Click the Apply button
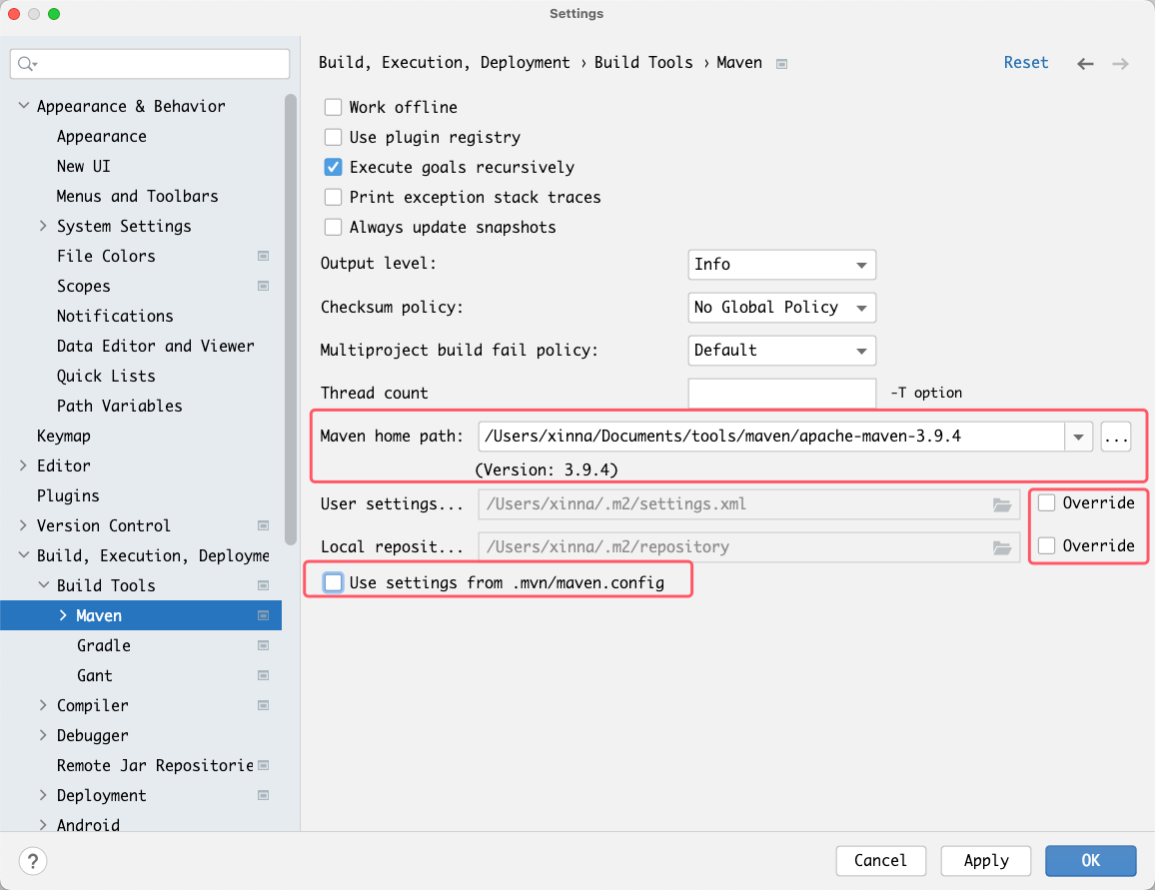The width and height of the screenshot is (1155, 890). (985, 861)
